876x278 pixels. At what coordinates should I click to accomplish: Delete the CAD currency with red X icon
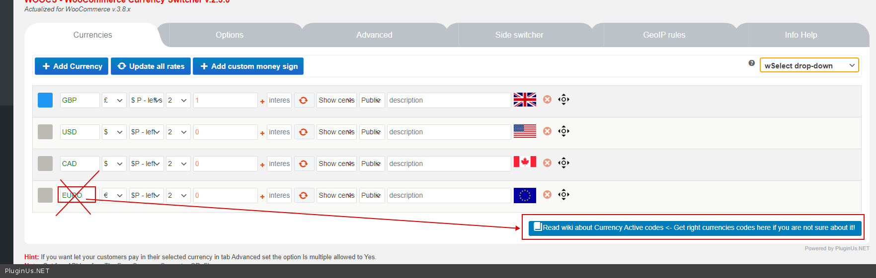(x=547, y=163)
